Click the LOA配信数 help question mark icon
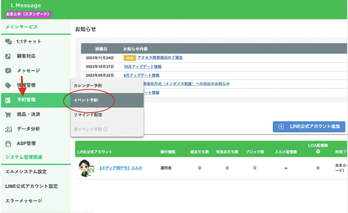Screen dimensions: 348x213 318,152
